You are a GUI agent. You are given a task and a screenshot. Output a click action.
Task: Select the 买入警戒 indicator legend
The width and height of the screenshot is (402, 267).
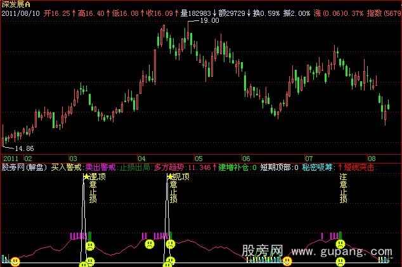tap(66, 167)
